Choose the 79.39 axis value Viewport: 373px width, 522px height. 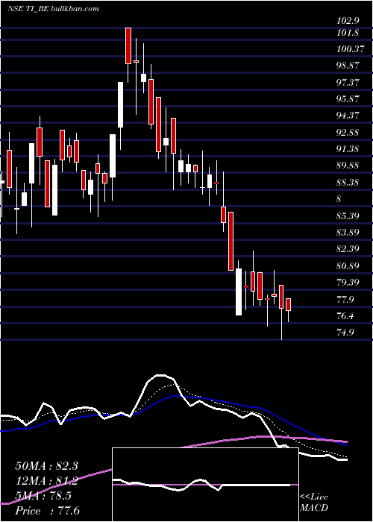[348, 283]
